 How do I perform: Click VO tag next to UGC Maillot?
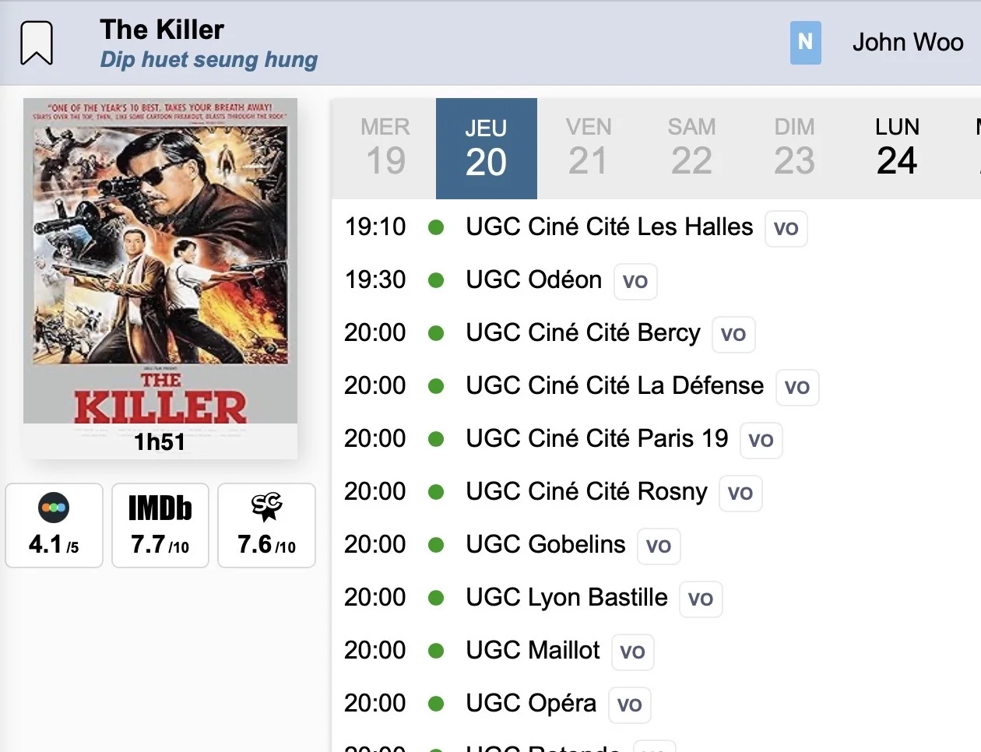(x=632, y=652)
